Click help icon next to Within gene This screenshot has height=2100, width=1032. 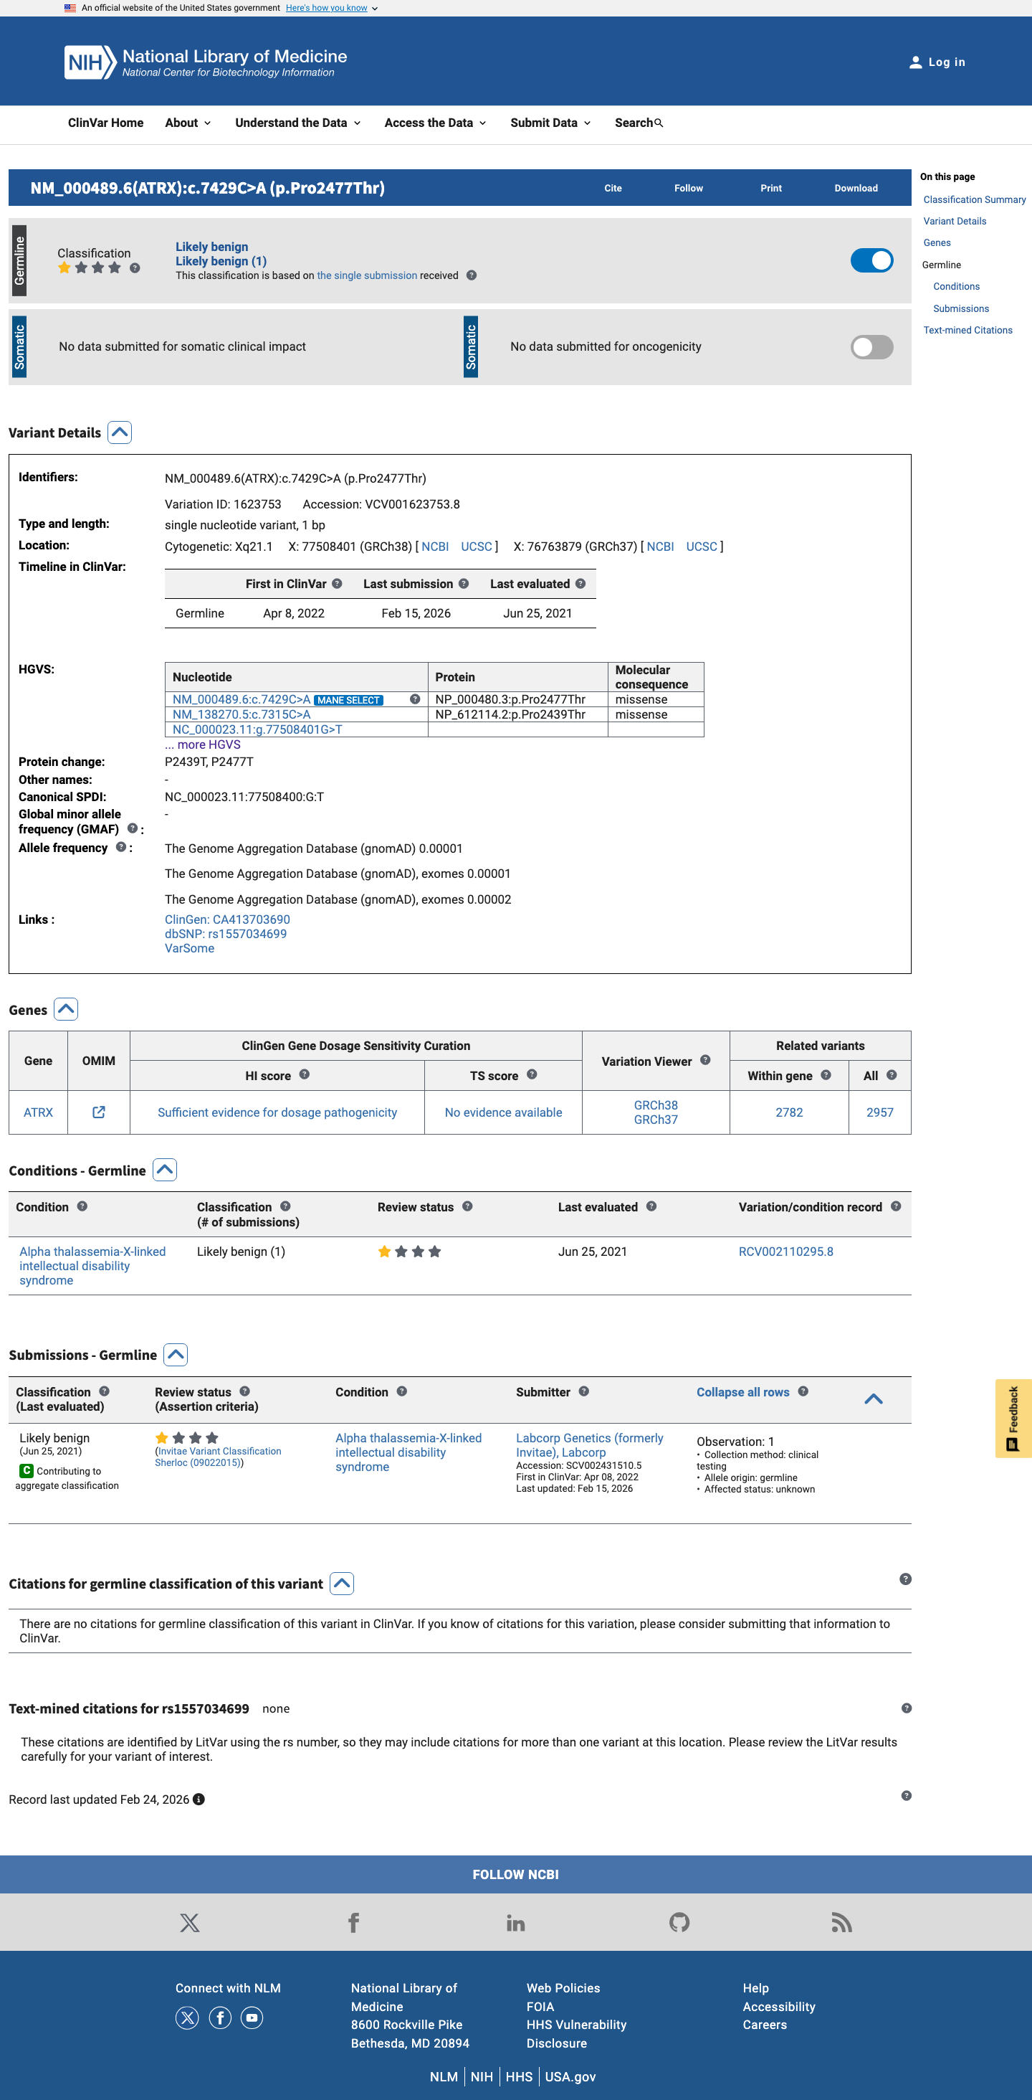click(x=826, y=1074)
